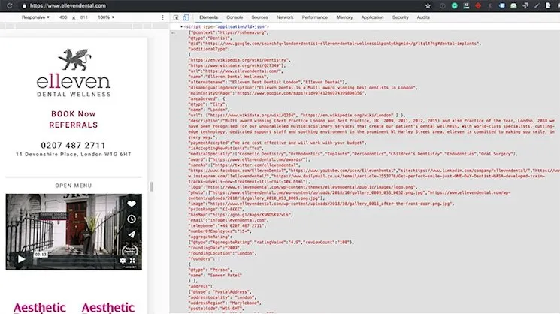Open the Responsive device dropdown

point(35,17)
